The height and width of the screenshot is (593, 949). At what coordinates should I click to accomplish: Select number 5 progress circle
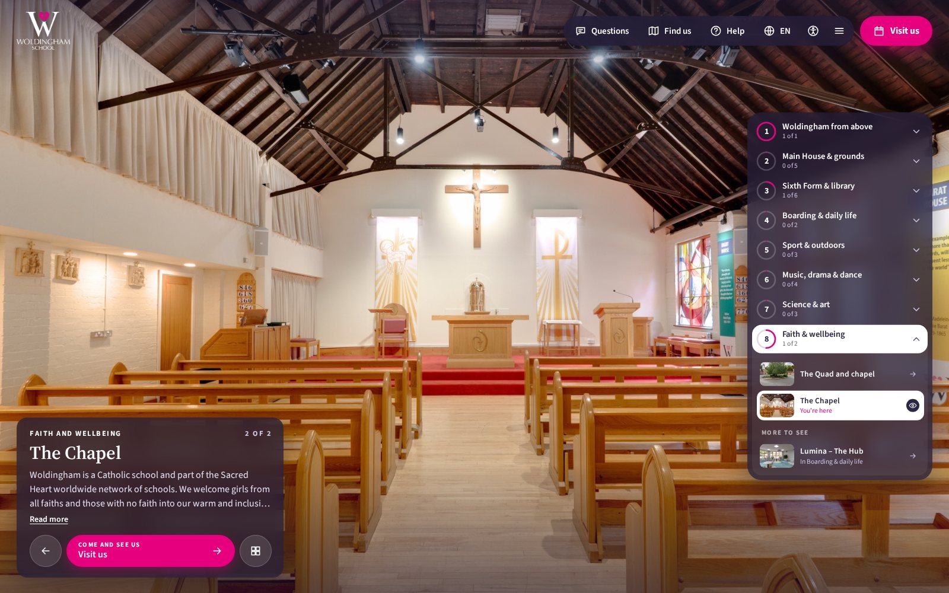(766, 250)
